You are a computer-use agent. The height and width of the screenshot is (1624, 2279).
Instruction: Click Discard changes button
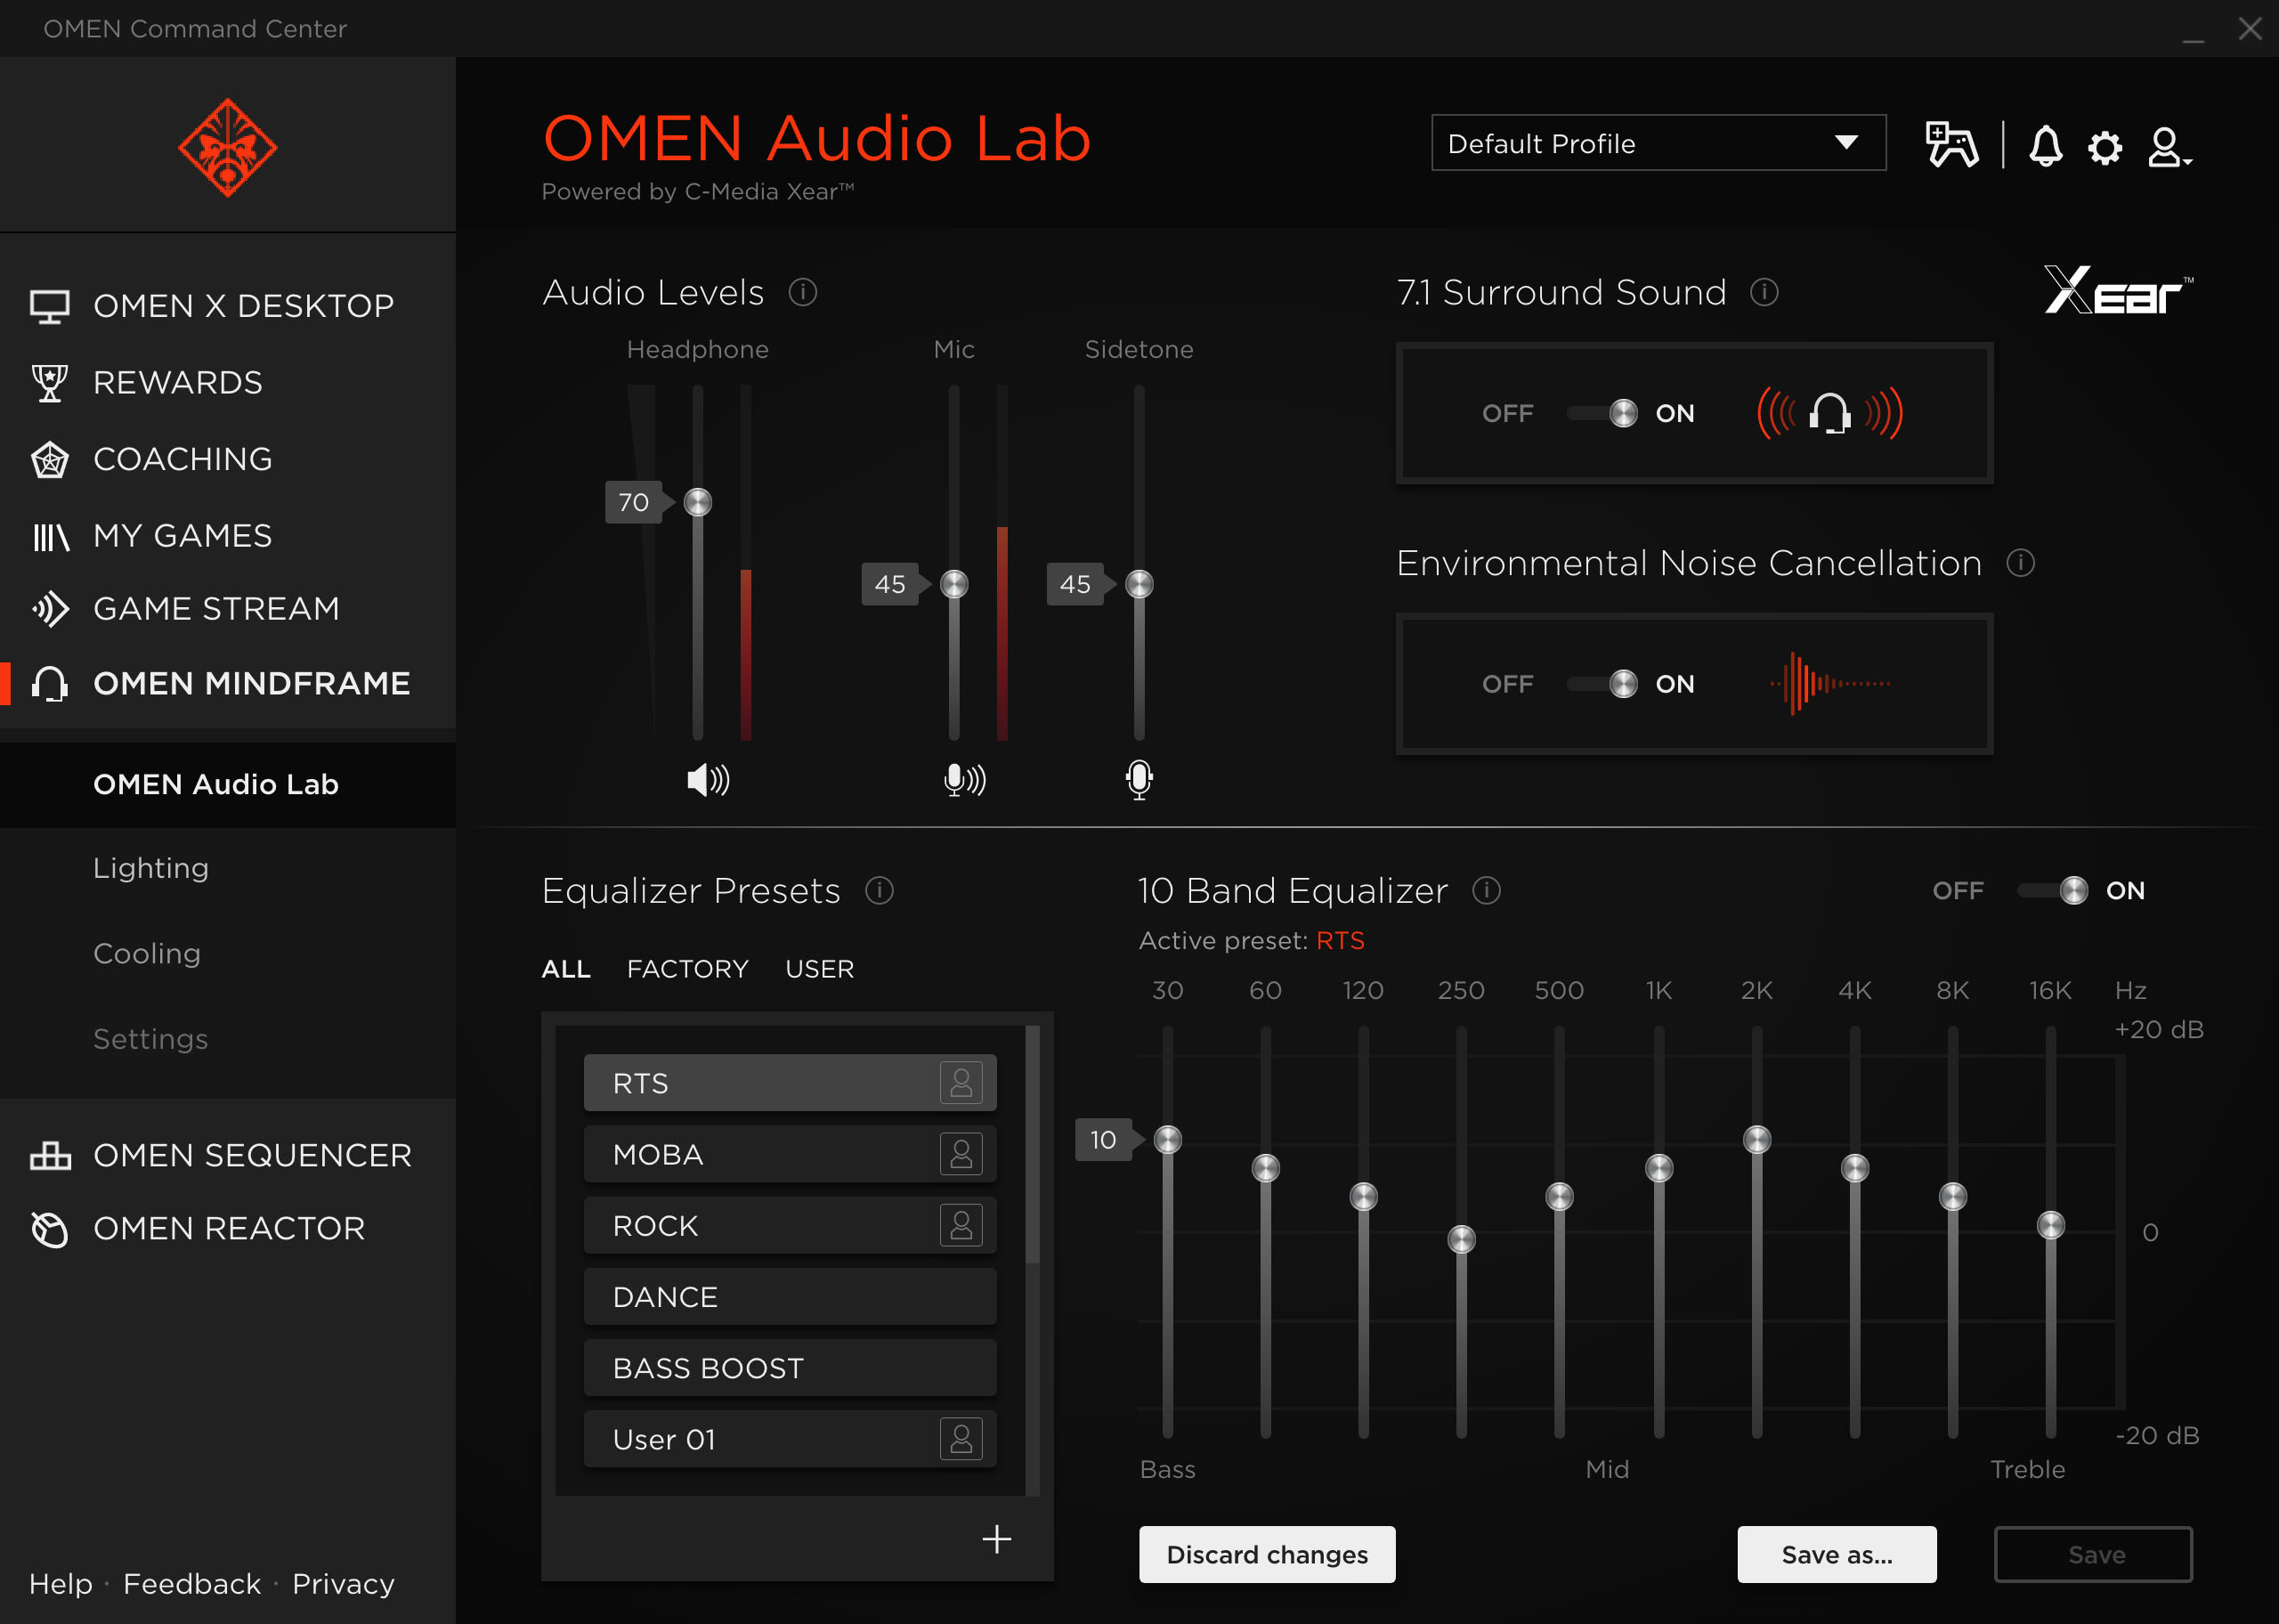tap(1267, 1555)
